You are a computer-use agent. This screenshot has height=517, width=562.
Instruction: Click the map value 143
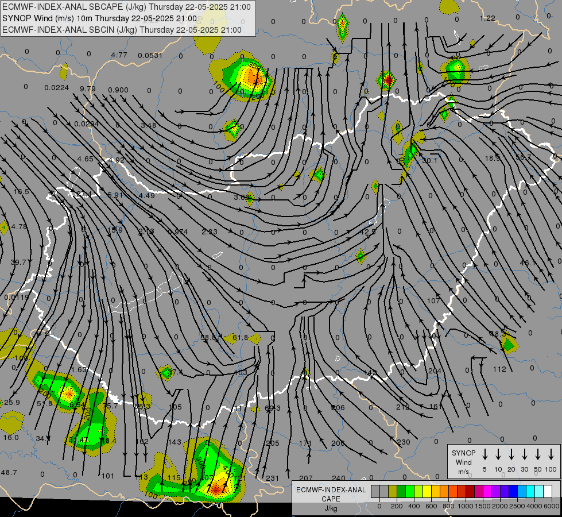click(x=175, y=442)
